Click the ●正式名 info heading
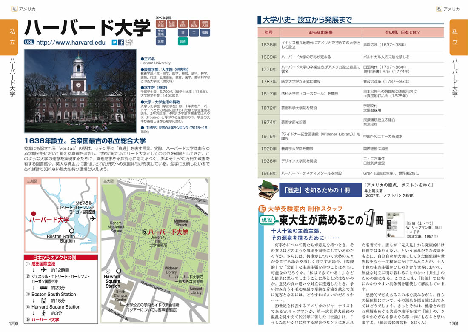The height and width of the screenshot is (332, 468). click(148, 59)
